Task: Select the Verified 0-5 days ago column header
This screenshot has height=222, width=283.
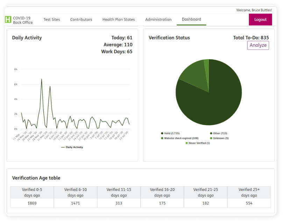Action: pyautogui.click(x=32, y=192)
